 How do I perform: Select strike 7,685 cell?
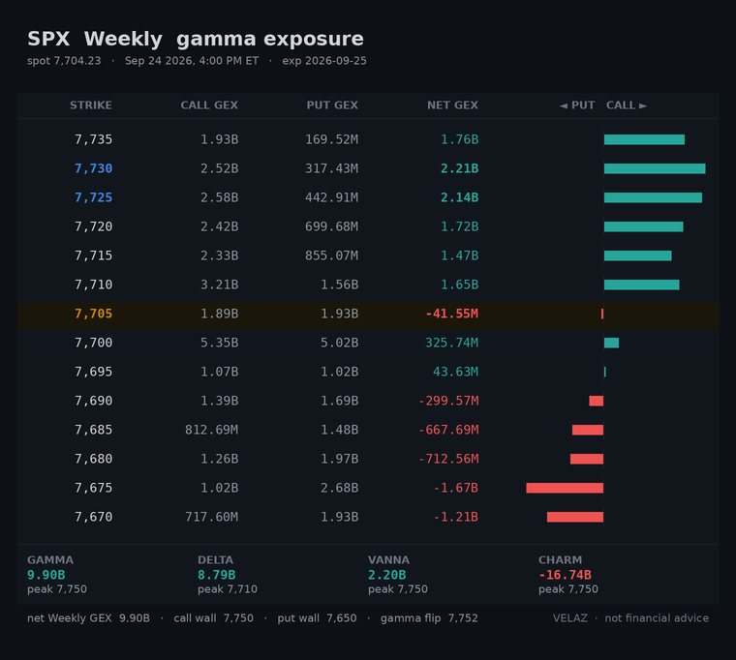coord(93,430)
